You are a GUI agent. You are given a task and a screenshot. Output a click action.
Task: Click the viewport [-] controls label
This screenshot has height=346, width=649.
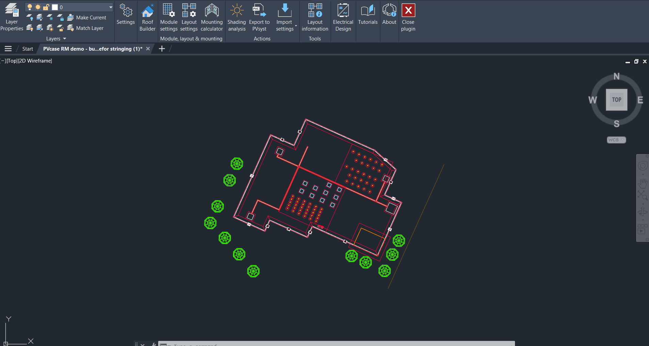coord(3,61)
